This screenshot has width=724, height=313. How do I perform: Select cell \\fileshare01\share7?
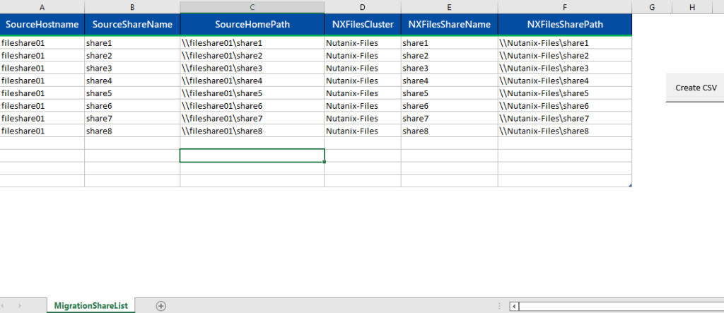click(252, 118)
